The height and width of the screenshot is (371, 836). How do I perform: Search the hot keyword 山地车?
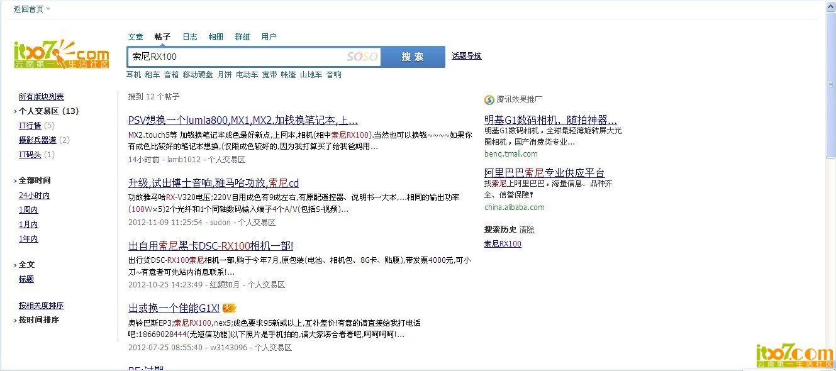click(x=311, y=75)
